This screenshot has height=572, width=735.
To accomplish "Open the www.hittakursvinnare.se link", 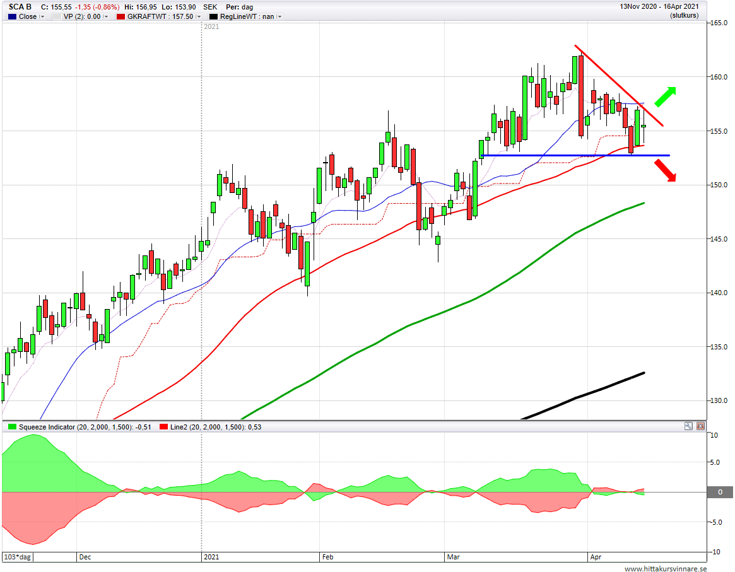I will click(x=666, y=568).
